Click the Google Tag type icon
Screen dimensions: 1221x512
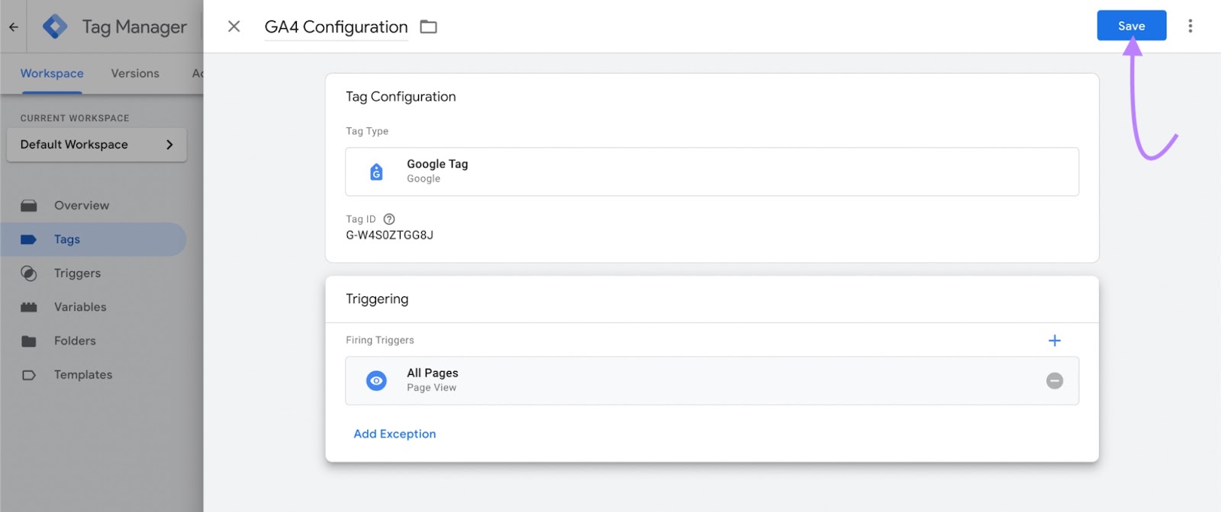(x=376, y=172)
